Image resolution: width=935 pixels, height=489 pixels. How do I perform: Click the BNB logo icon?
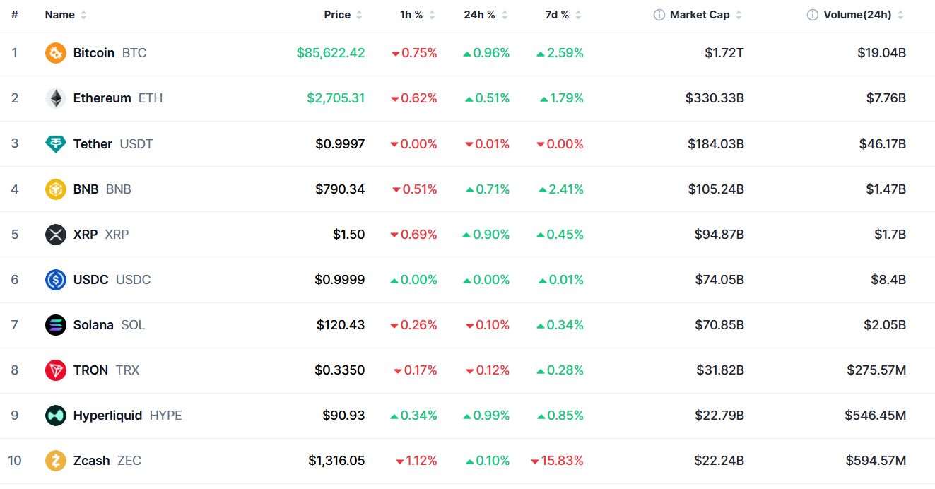[x=56, y=189]
